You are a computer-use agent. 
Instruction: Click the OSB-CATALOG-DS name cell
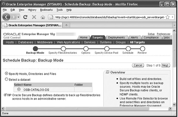pyautogui.click(x=49, y=90)
